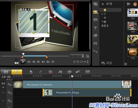Enlarge the preview window
Viewport: 138px width, 108px height.
coord(87,56)
